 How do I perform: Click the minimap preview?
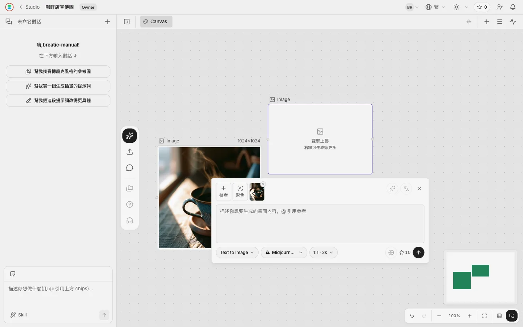point(480,277)
